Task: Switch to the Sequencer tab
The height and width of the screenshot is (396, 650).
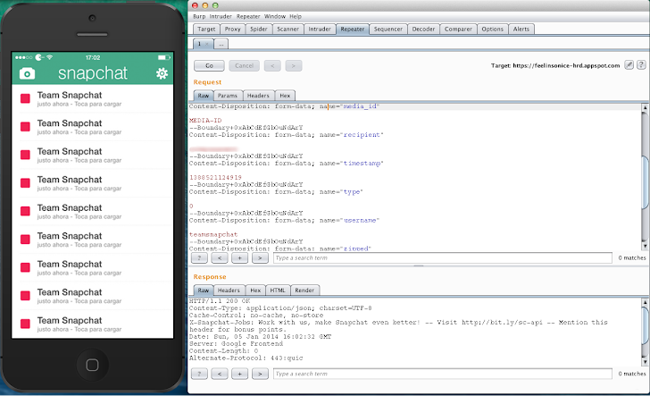Action: pos(388,29)
